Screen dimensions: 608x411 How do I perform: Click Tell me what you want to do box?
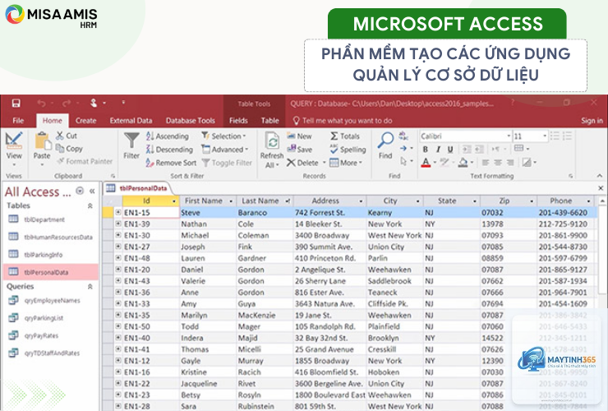click(x=343, y=121)
